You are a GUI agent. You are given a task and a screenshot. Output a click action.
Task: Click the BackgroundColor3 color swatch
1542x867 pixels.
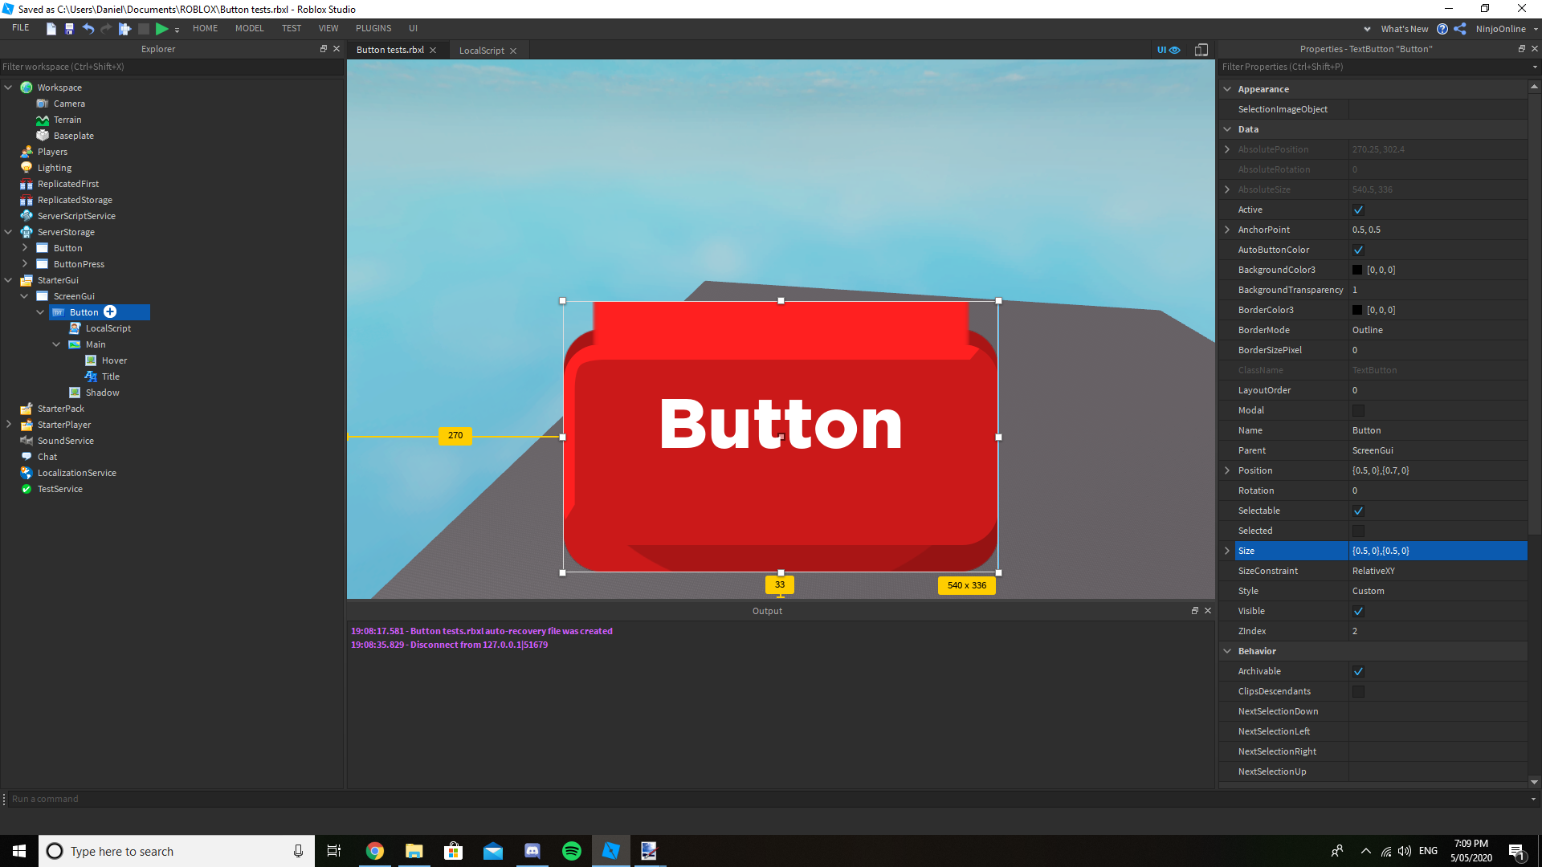pos(1357,270)
